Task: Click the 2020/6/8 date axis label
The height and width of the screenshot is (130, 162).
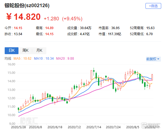Action: (36, 127)
